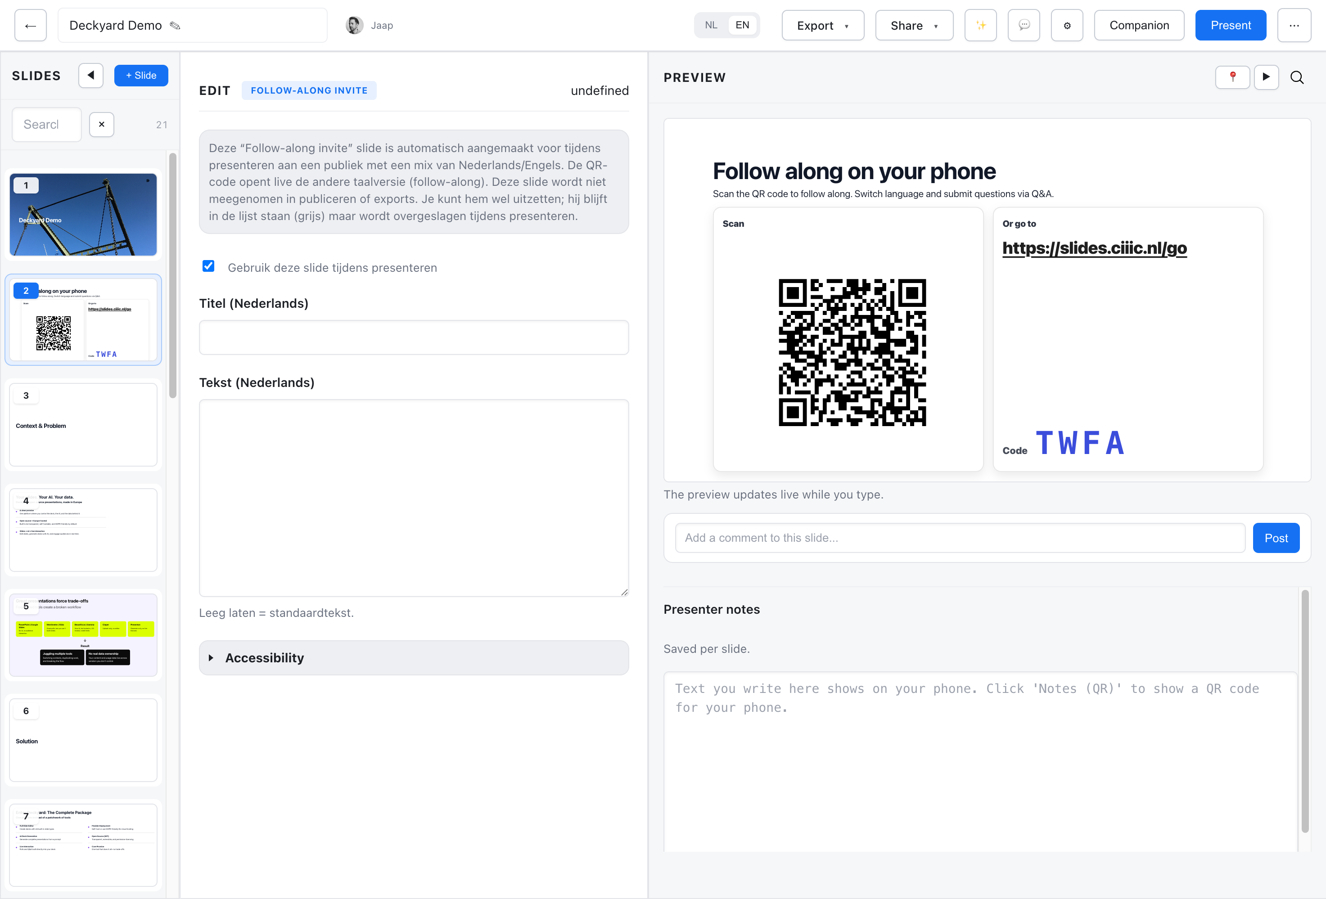Open the Share dropdown

[x=914, y=26]
